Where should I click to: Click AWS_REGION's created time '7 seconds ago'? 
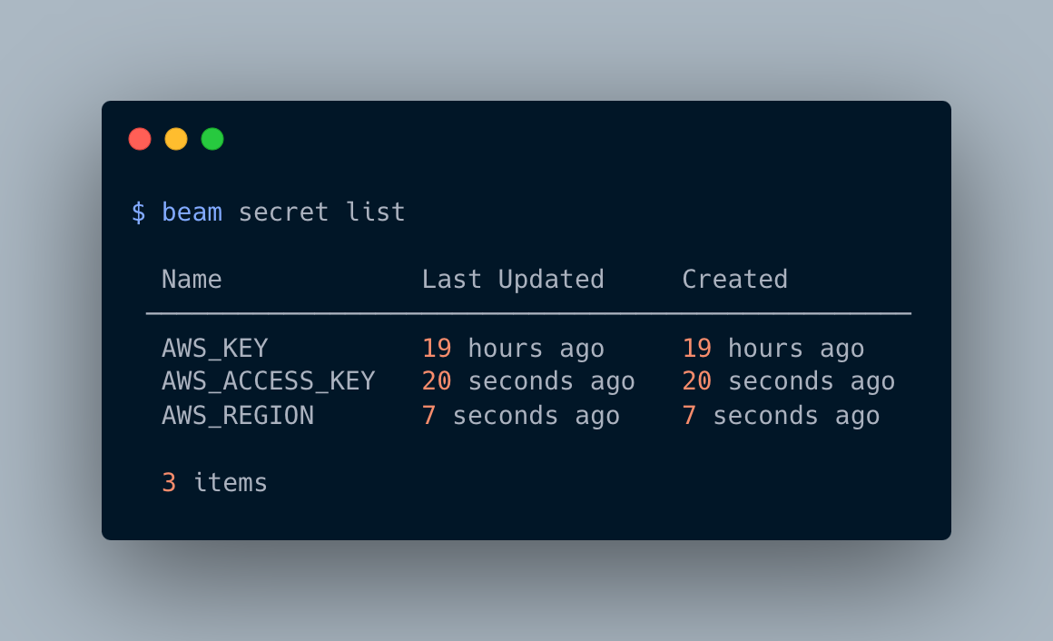[x=781, y=416]
